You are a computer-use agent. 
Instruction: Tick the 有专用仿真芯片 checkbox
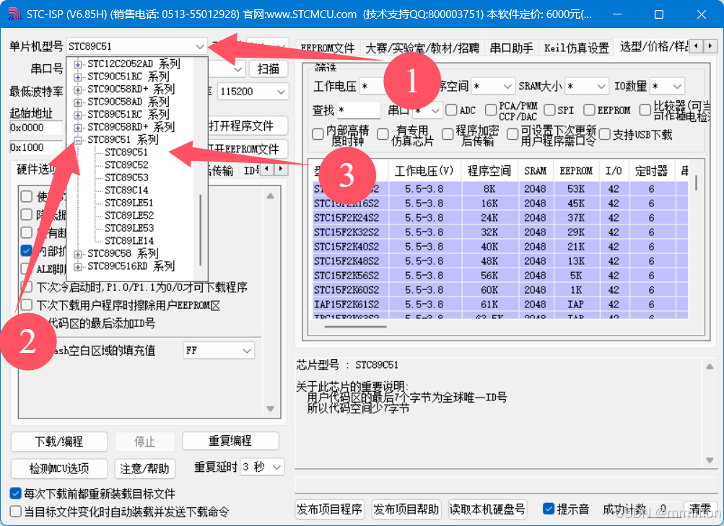click(383, 134)
